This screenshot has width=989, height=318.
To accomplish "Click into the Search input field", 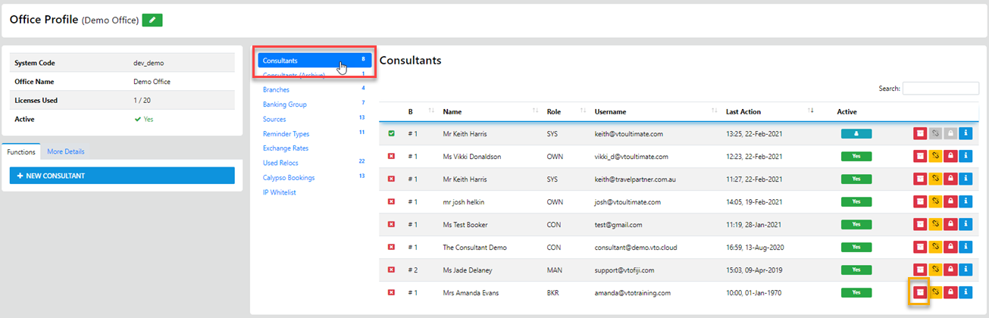I will tap(940, 89).
